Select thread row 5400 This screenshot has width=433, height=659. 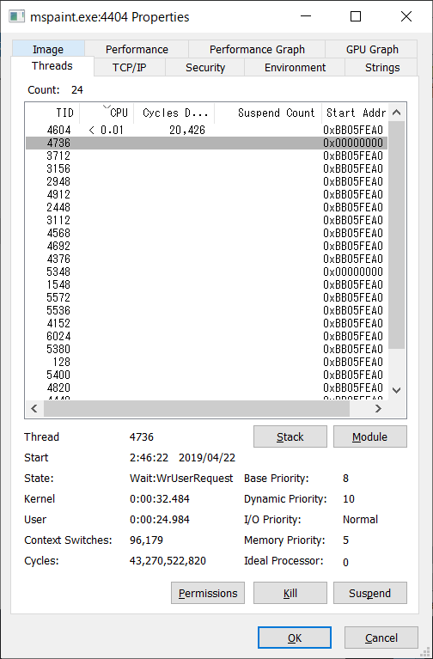(206, 375)
